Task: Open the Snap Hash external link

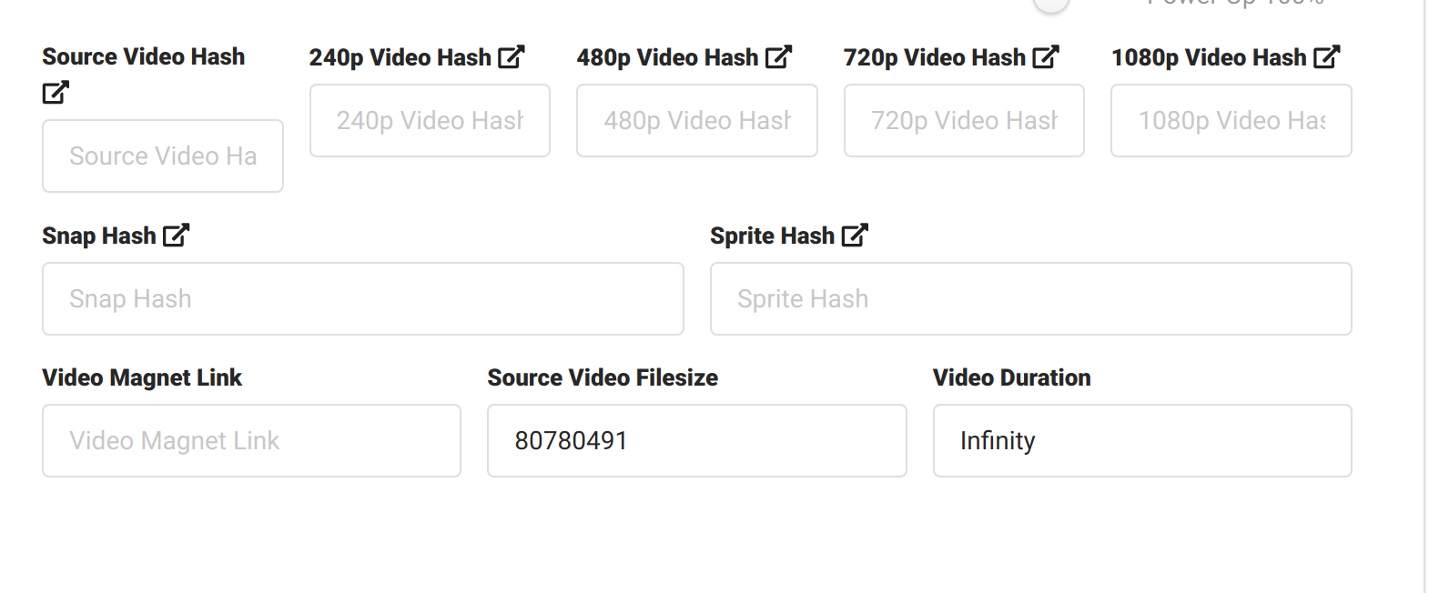Action: point(177,235)
